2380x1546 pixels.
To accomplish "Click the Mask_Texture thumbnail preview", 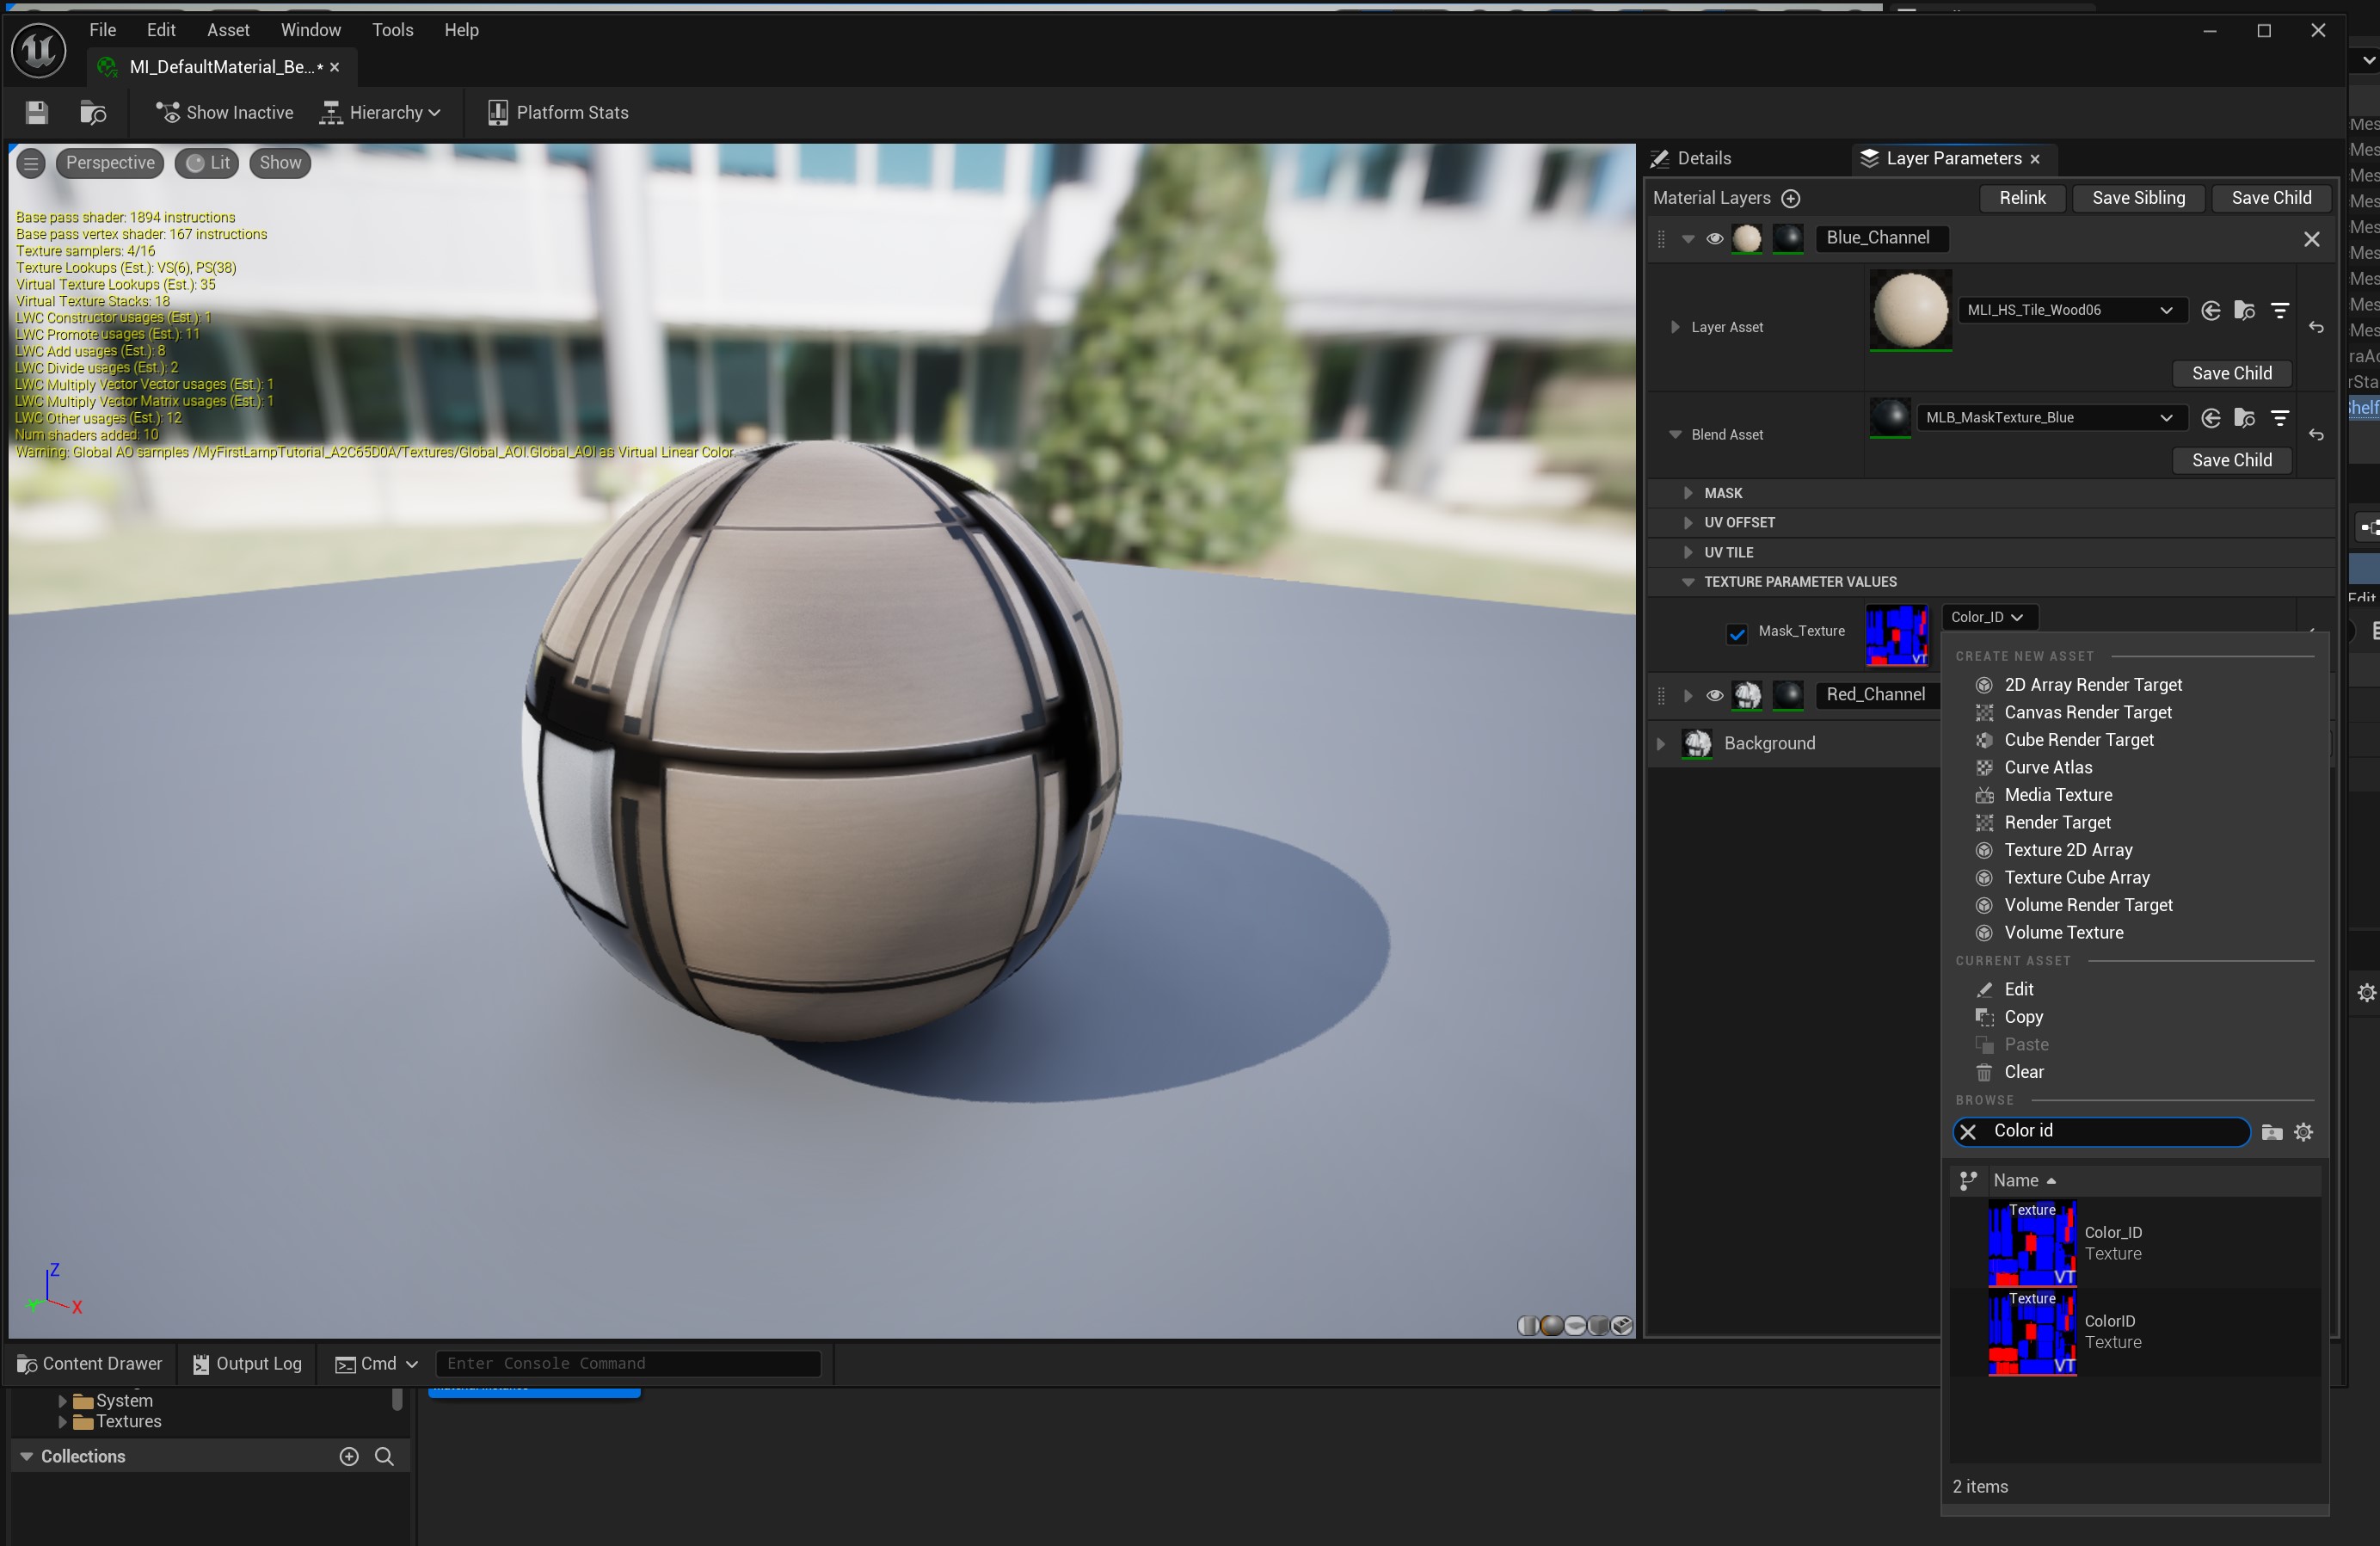I will pyautogui.click(x=1897, y=635).
